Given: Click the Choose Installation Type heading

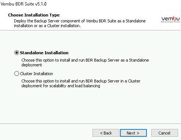Looking at the screenshot, I should tap(34, 15).
